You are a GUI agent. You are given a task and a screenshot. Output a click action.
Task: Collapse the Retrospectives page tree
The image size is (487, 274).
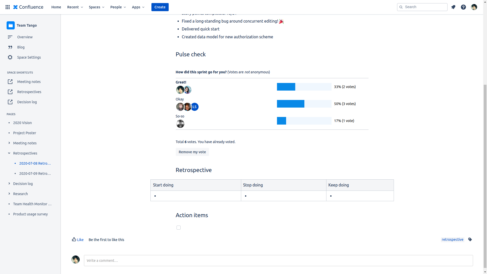[x=9, y=153]
